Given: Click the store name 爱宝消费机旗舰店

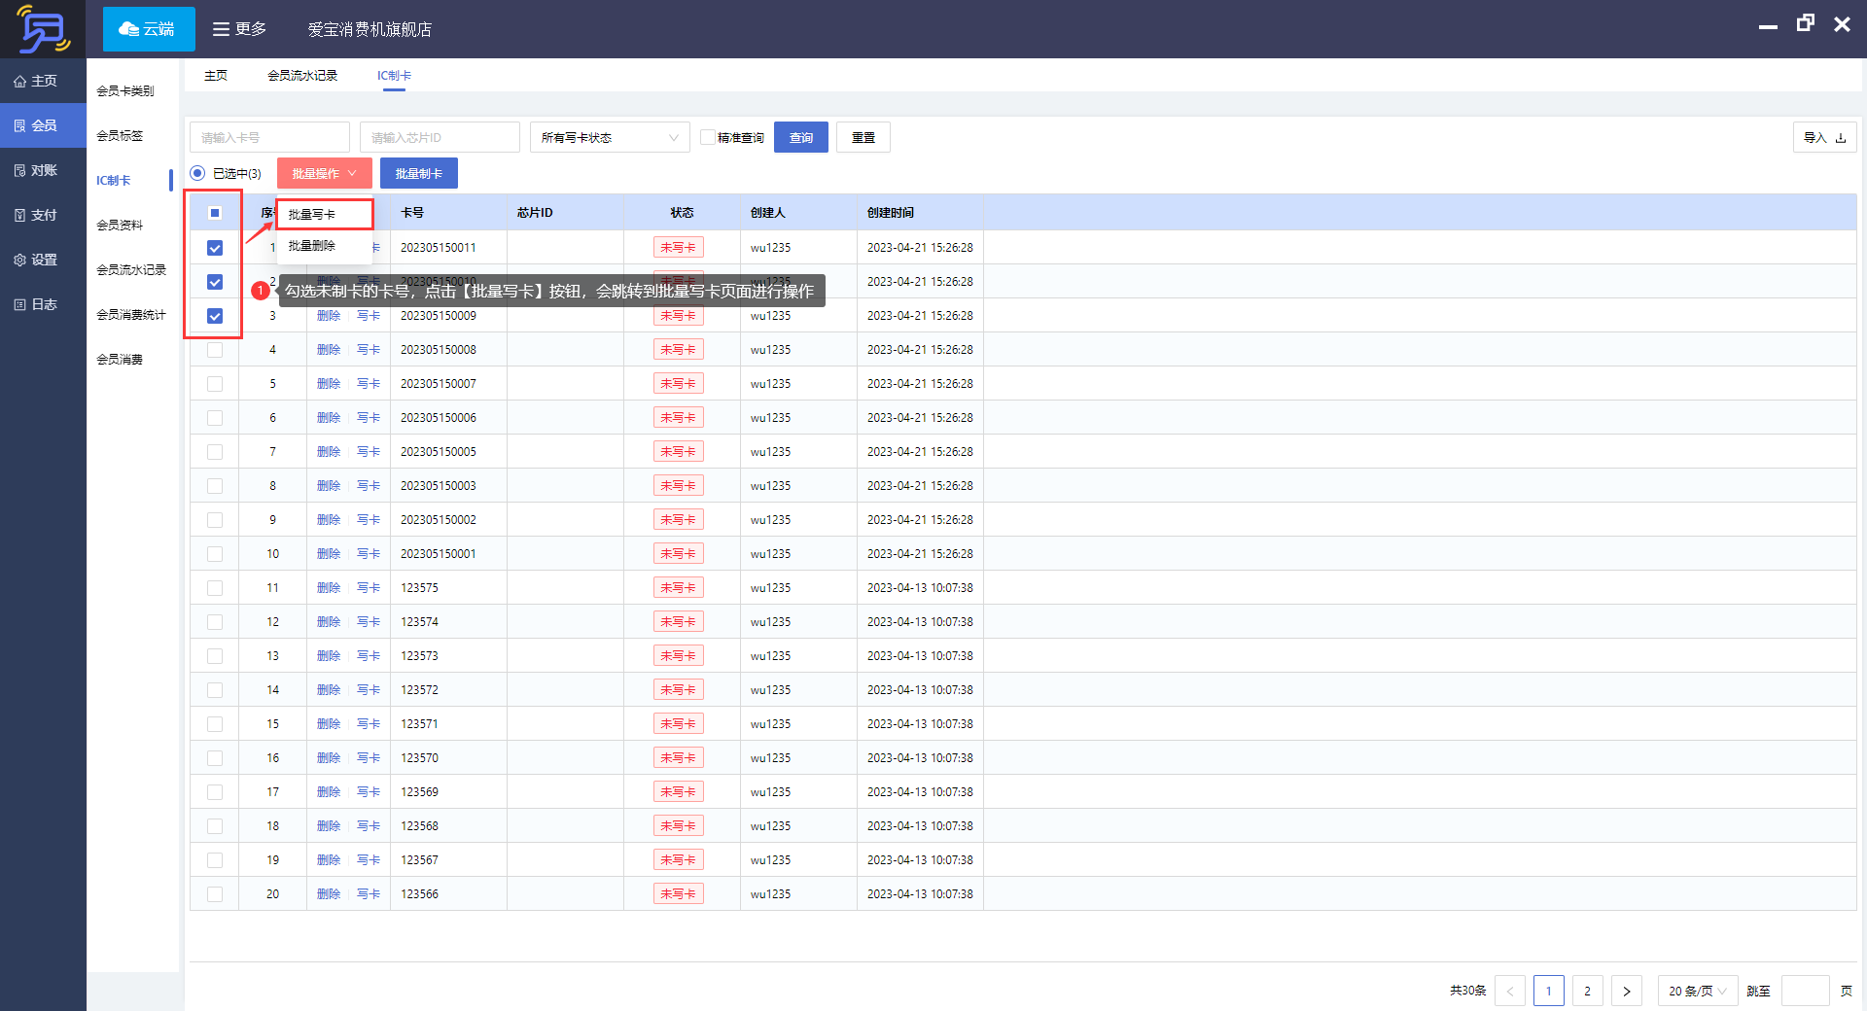Looking at the screenshot, I should 370,29.
